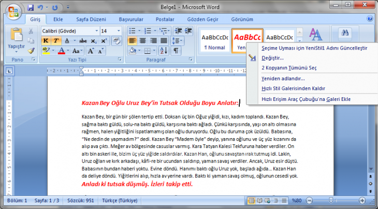378x209 pixels.
Task: Toggle underline formatting
Action: coord(67,41)
